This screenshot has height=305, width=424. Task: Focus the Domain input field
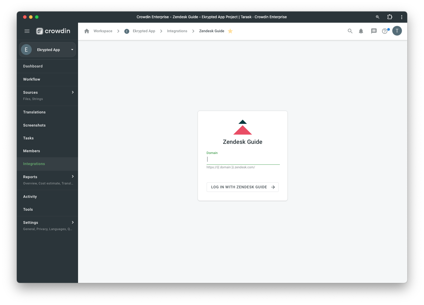(x=243, y=159)
